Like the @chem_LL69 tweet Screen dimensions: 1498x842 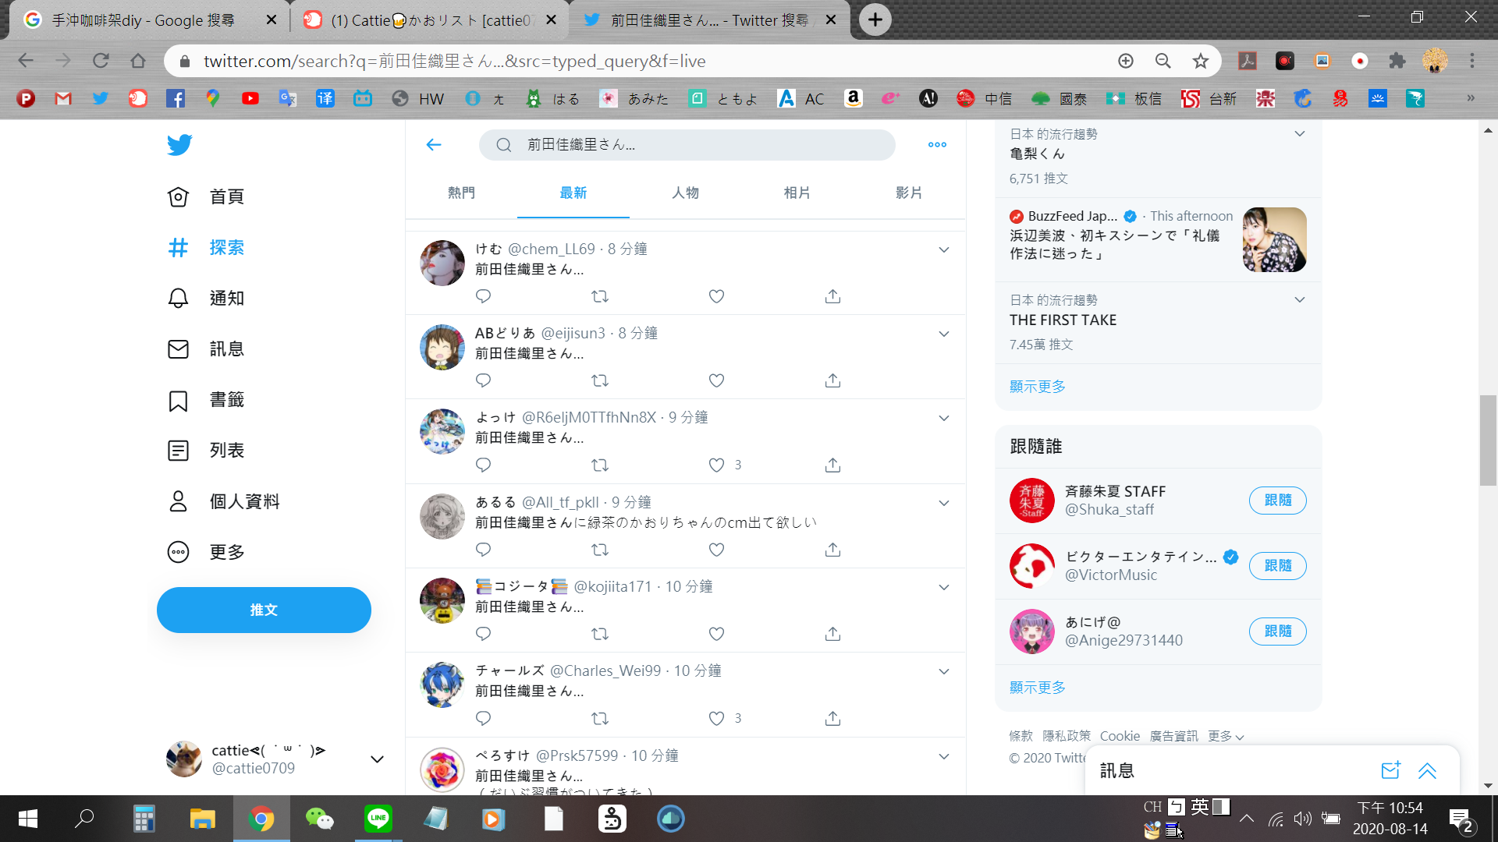(716, 296)
